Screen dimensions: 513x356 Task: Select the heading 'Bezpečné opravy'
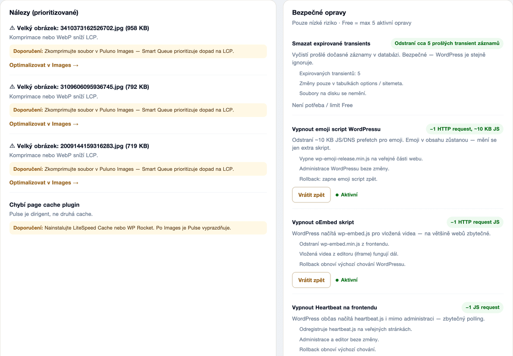319,13
